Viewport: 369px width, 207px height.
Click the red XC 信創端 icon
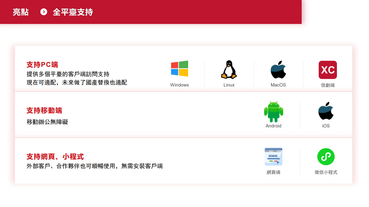point(328,70)
